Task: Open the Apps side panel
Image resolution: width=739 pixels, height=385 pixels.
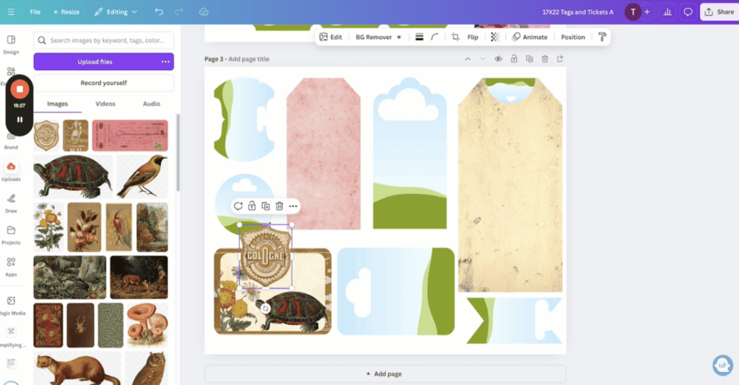Action: point(11,267)
